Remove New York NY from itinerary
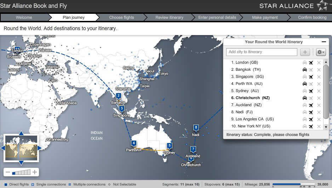 tap(319, 126)
